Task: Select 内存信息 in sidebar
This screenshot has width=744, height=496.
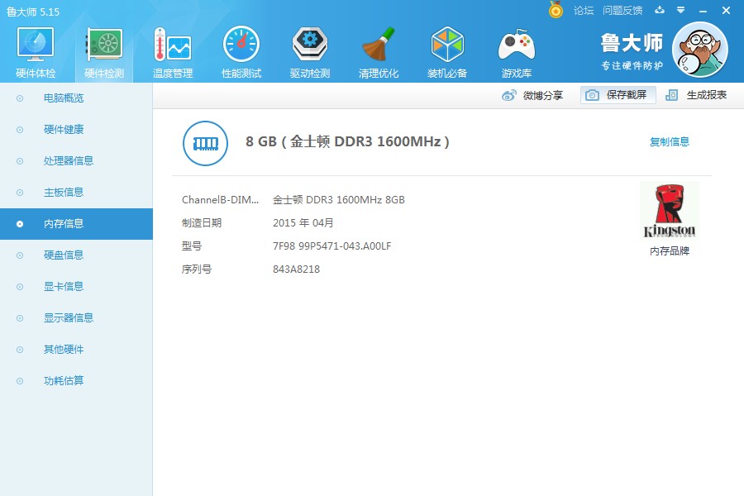Action: click(x=76, y=224)
